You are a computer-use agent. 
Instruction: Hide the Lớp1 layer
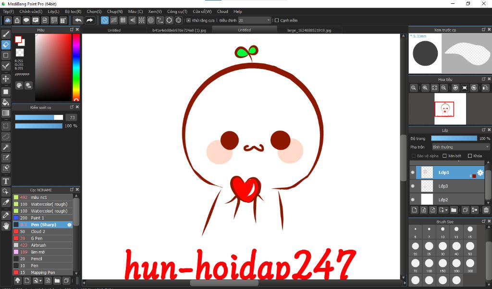tap(413, 173)
